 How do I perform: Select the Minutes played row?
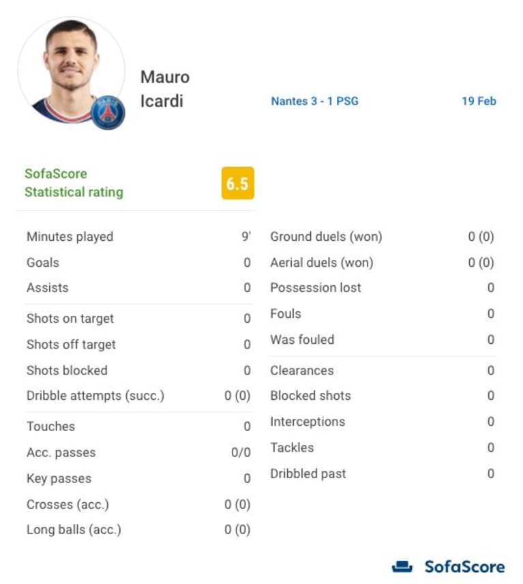coord(139,237)
